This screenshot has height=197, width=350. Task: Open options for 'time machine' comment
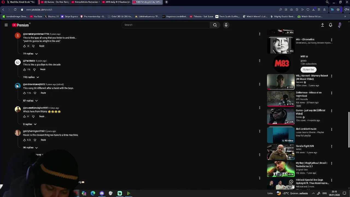point(259,131)
